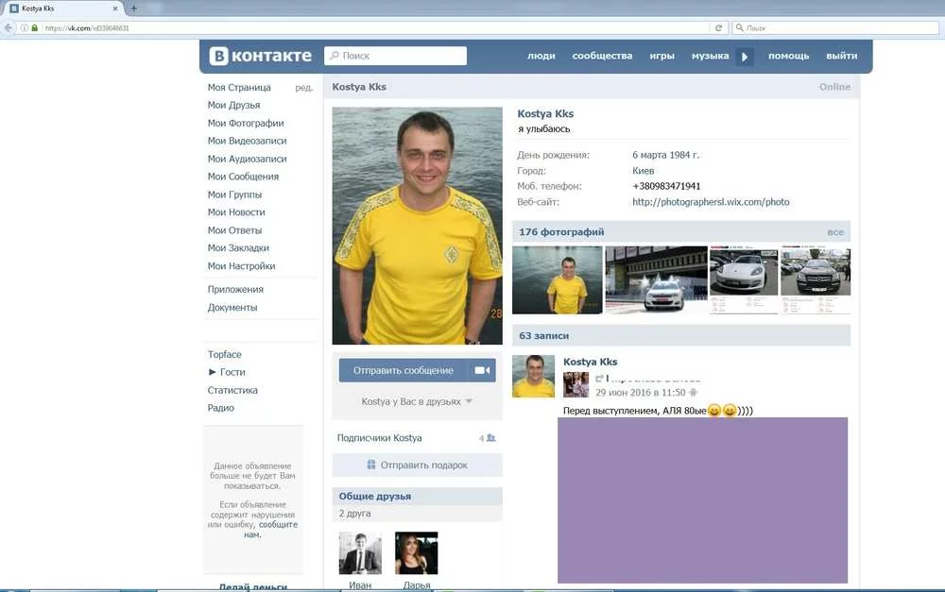Click the Отправить сообщение button
Viewport: 945px width, 592px height.
[x=404, y=370]
